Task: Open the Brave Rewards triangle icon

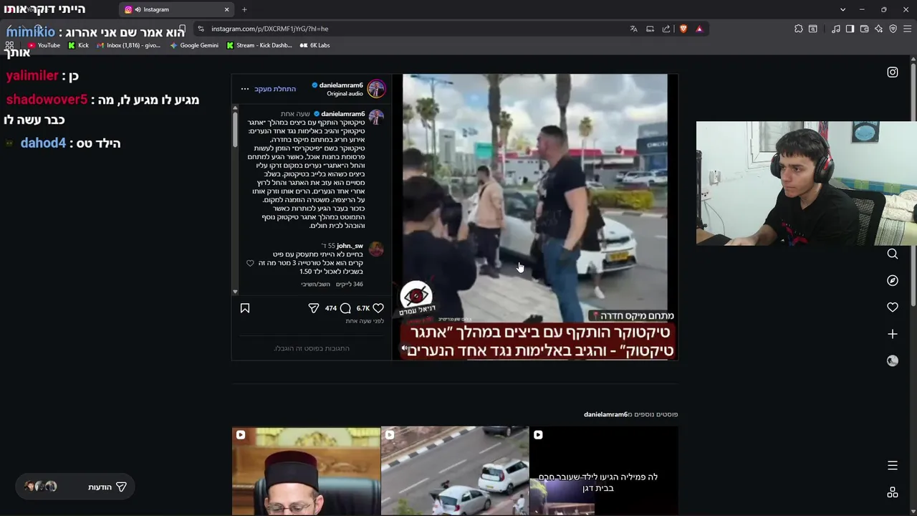Action: tap(699, 29)
